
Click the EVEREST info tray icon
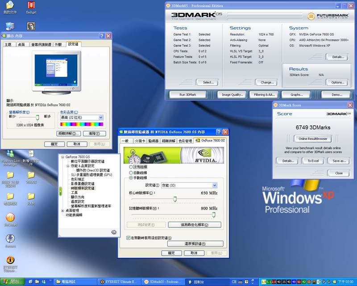coord(309,282)
